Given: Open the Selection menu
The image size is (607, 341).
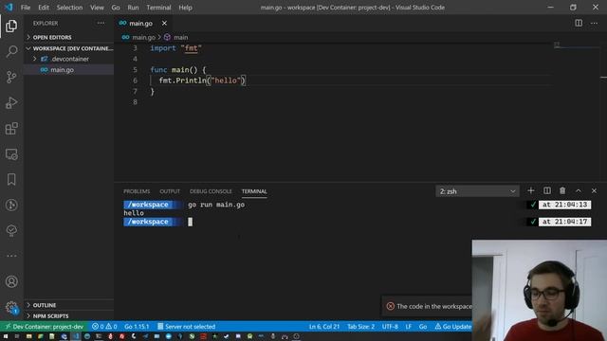Looking at the screenshot, I should (x=69, y=8).
